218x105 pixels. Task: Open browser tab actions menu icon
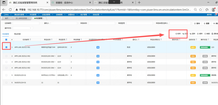pos(4,3)
